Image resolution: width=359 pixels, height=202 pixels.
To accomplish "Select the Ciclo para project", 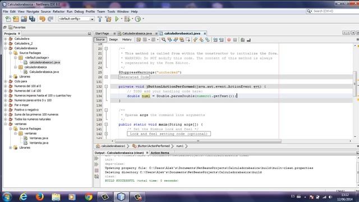I will click(21, 81).
